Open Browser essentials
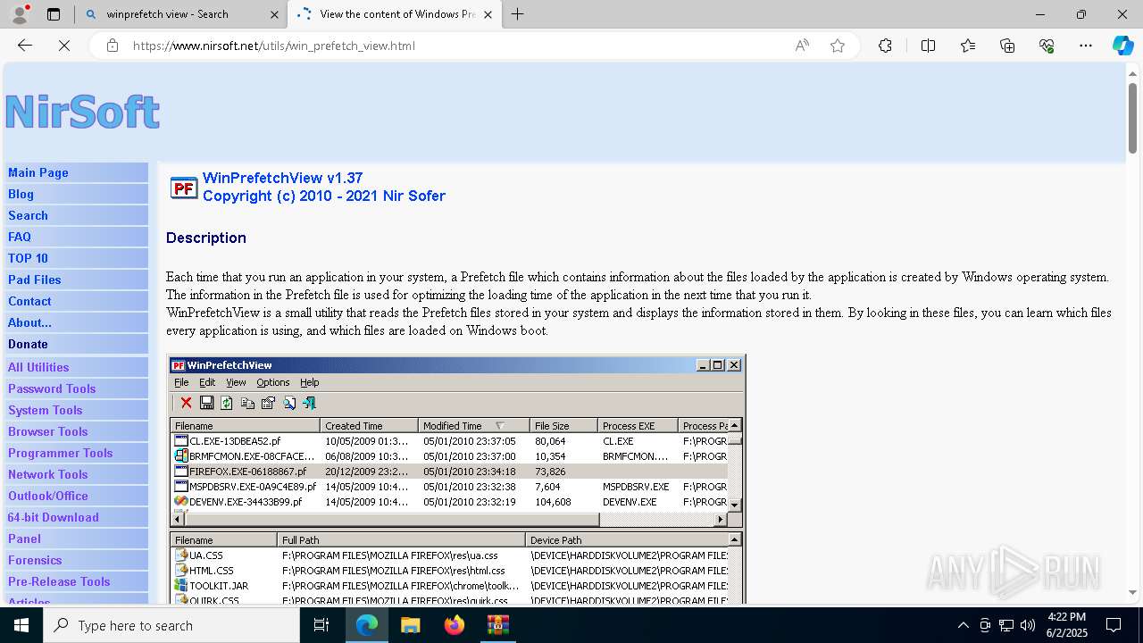1143x643 pixels. pos(1047,46)
